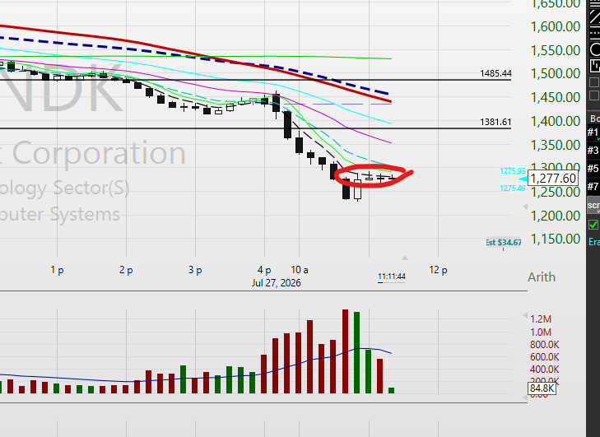The image size is (600, 437).
Task: Click the current price tag 1,277.60
Action: [x=553, y=179]
